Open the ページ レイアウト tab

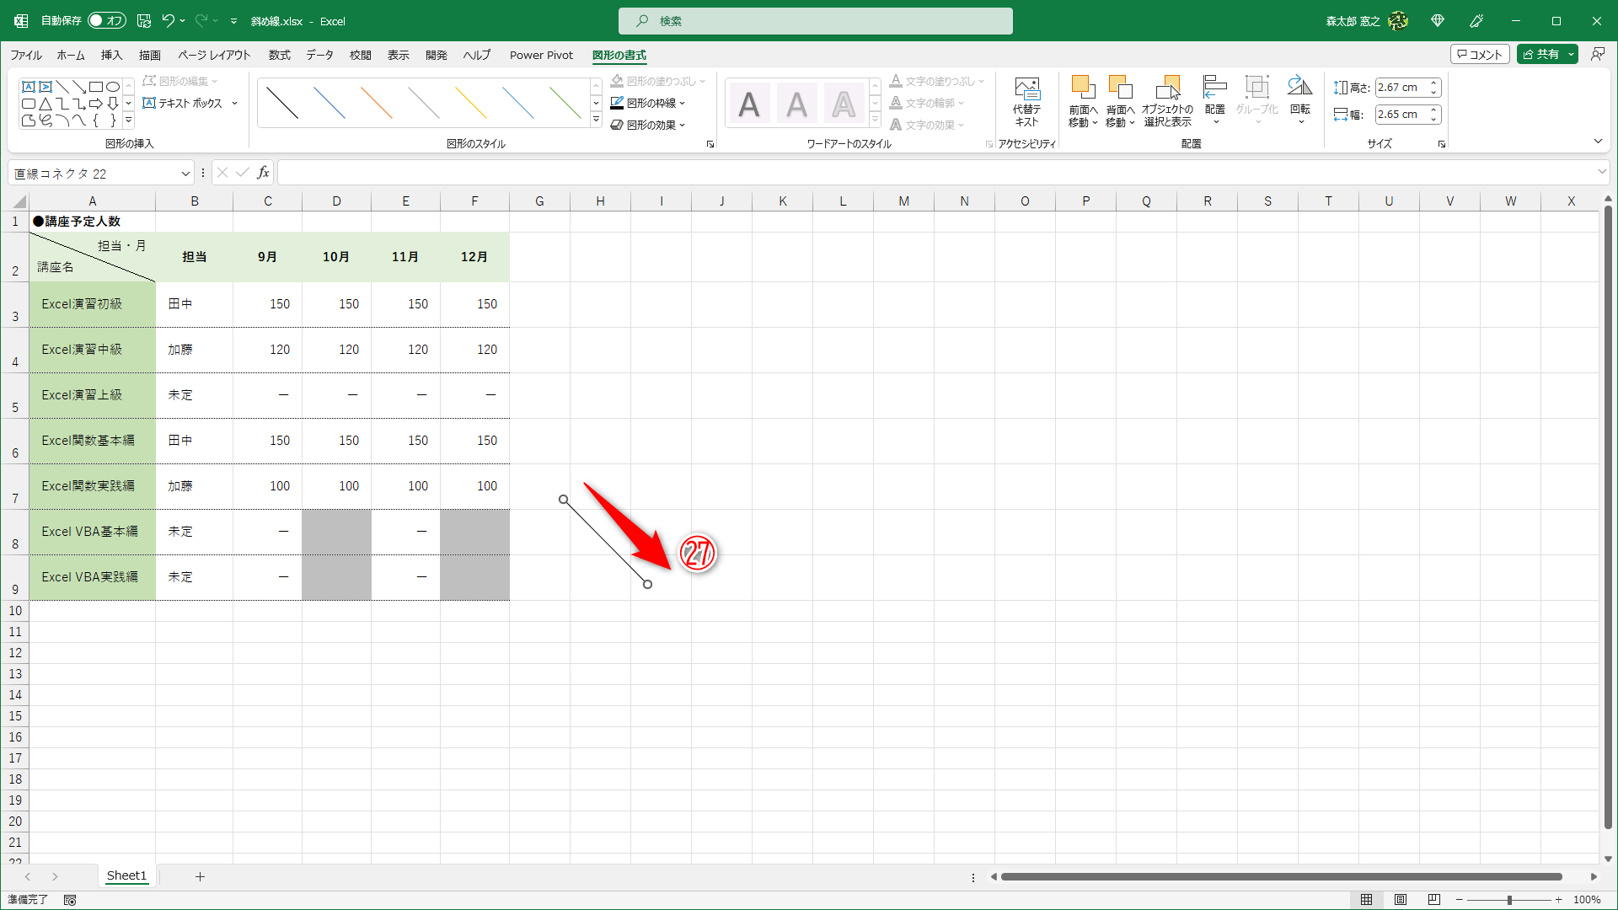(214, 55)
